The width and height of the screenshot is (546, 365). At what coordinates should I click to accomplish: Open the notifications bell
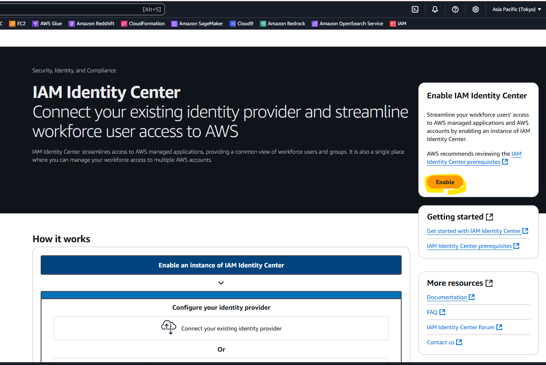click(x=435, y=9)
